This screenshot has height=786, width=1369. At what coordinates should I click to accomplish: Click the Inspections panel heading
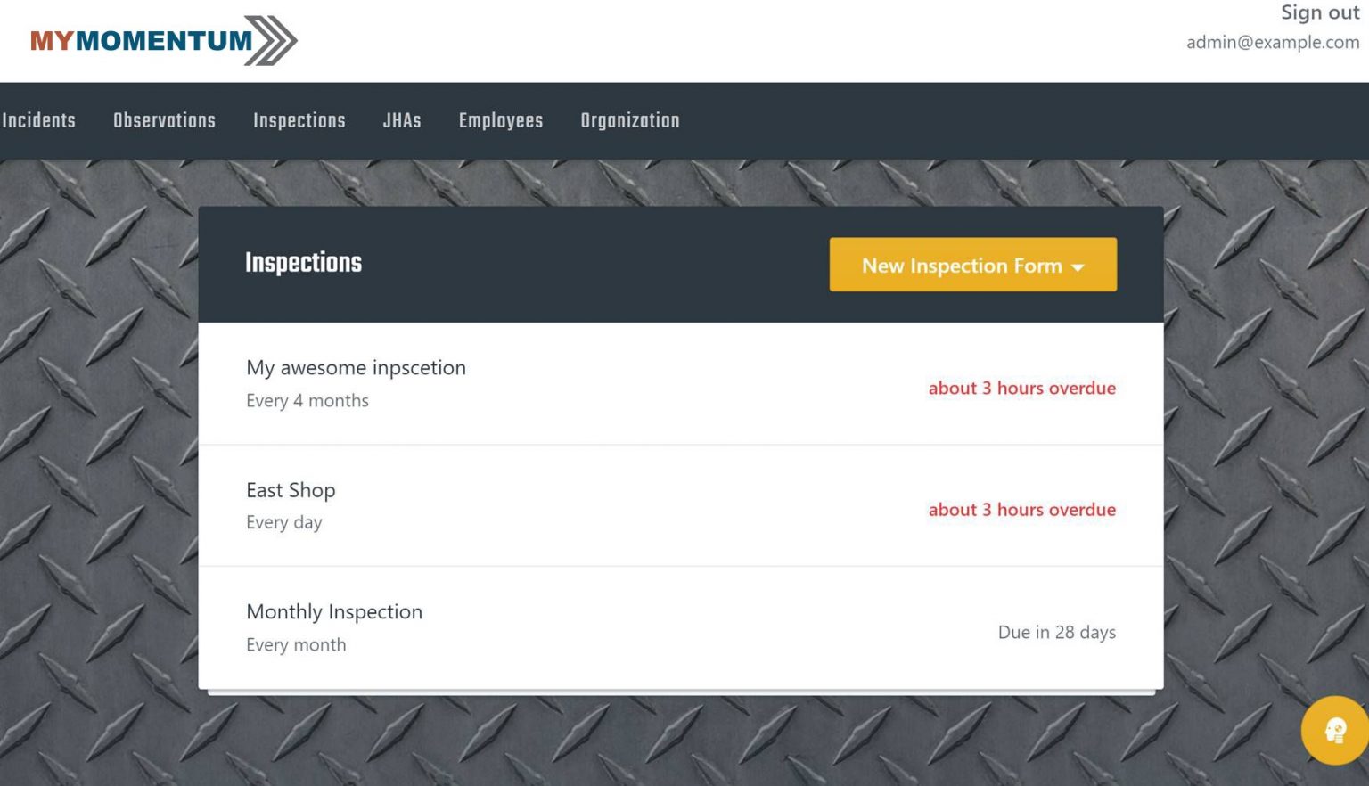coord(303,262)
